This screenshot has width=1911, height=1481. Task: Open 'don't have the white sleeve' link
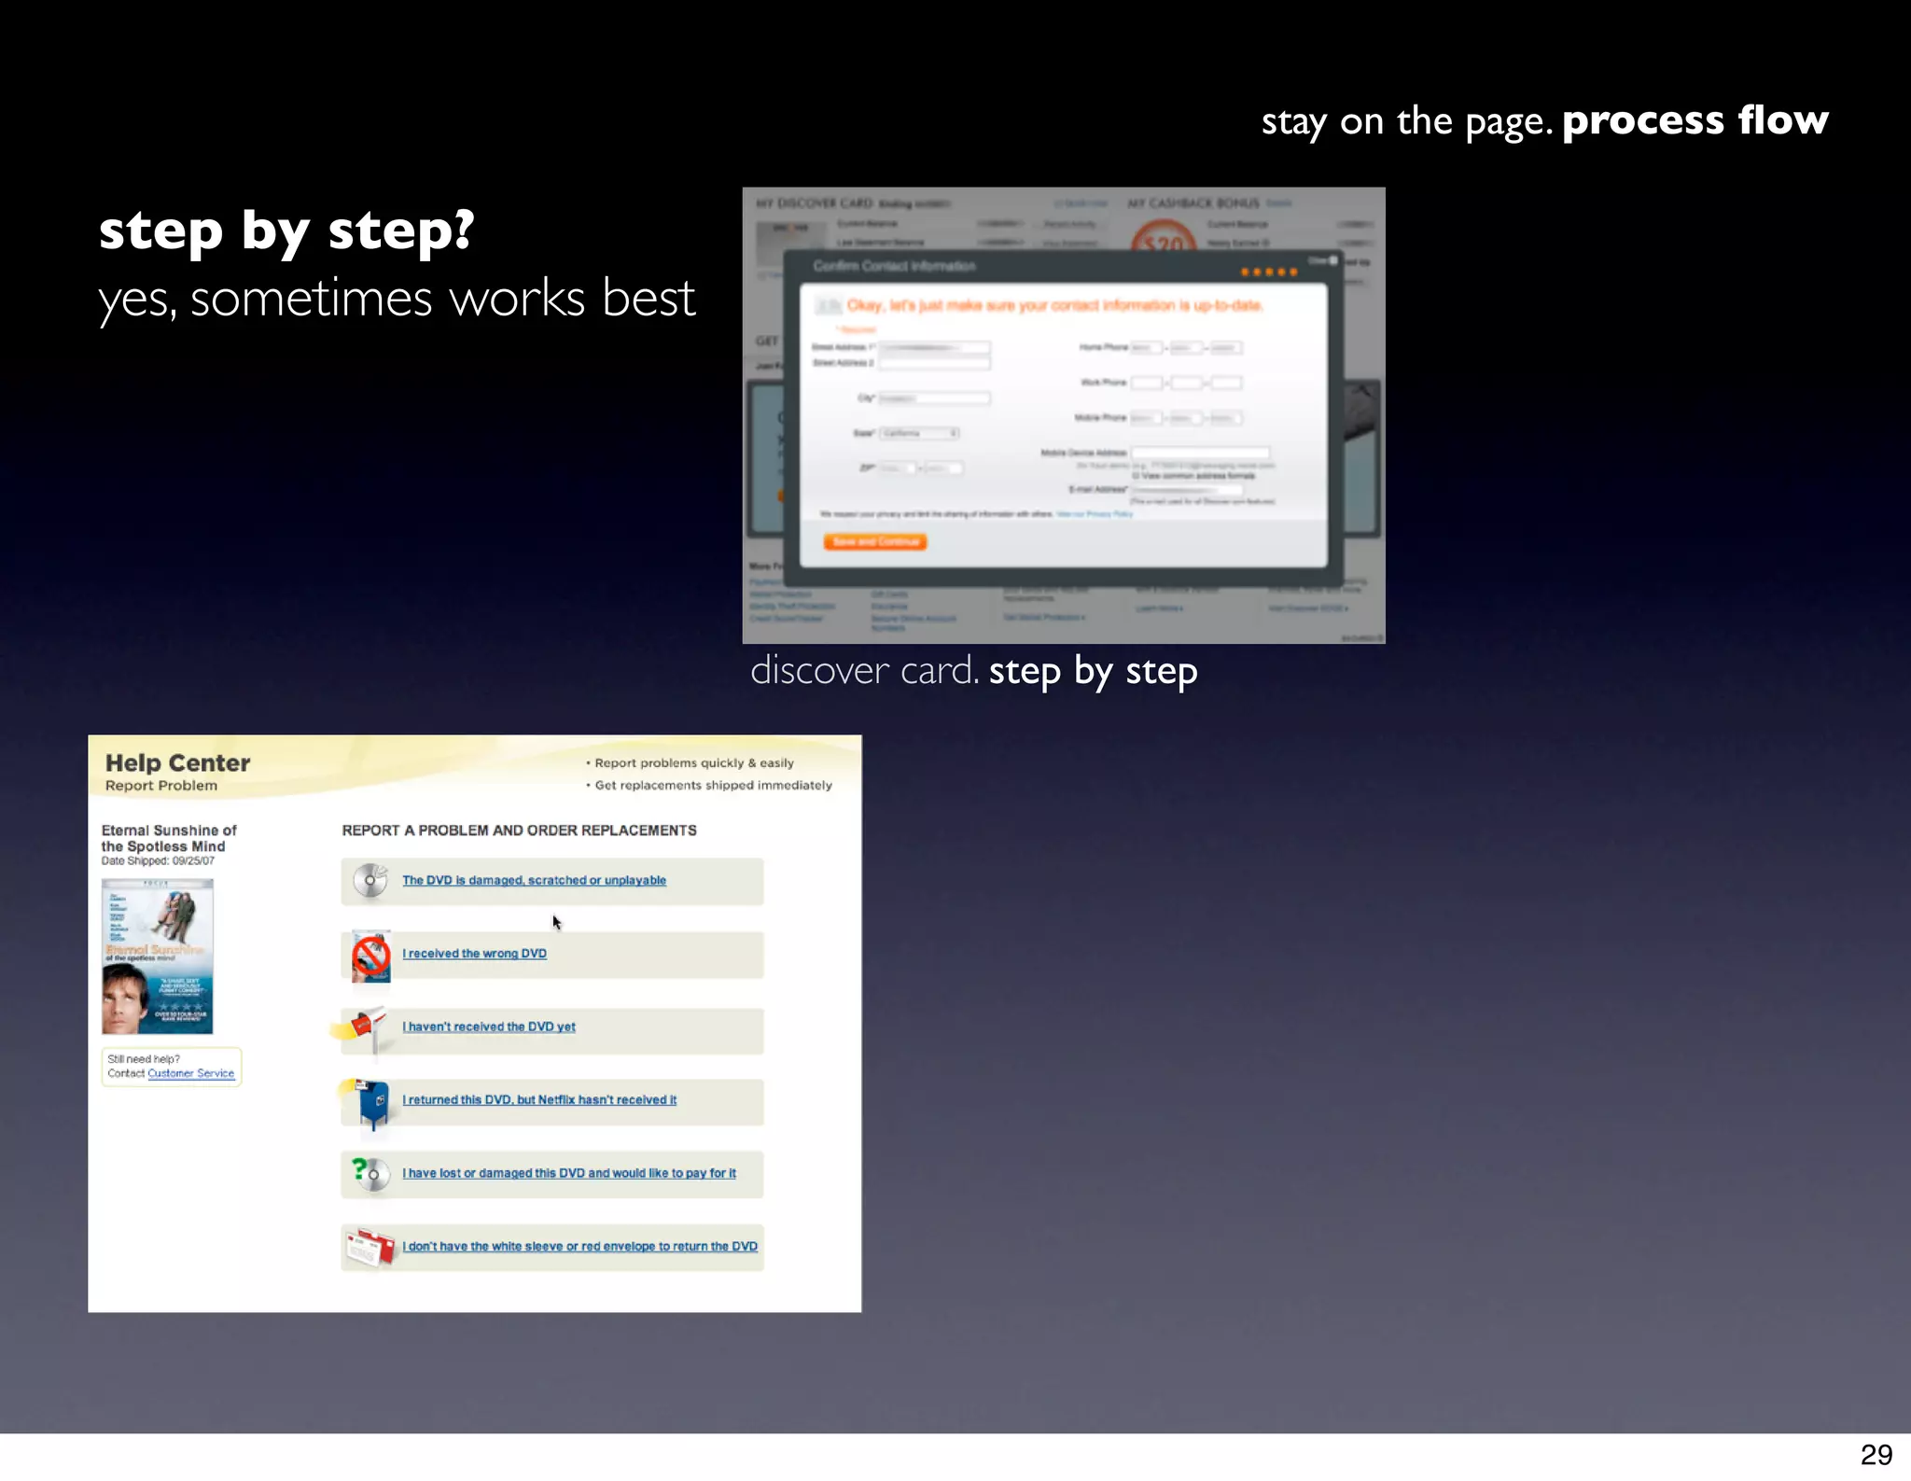[579, 1247]
